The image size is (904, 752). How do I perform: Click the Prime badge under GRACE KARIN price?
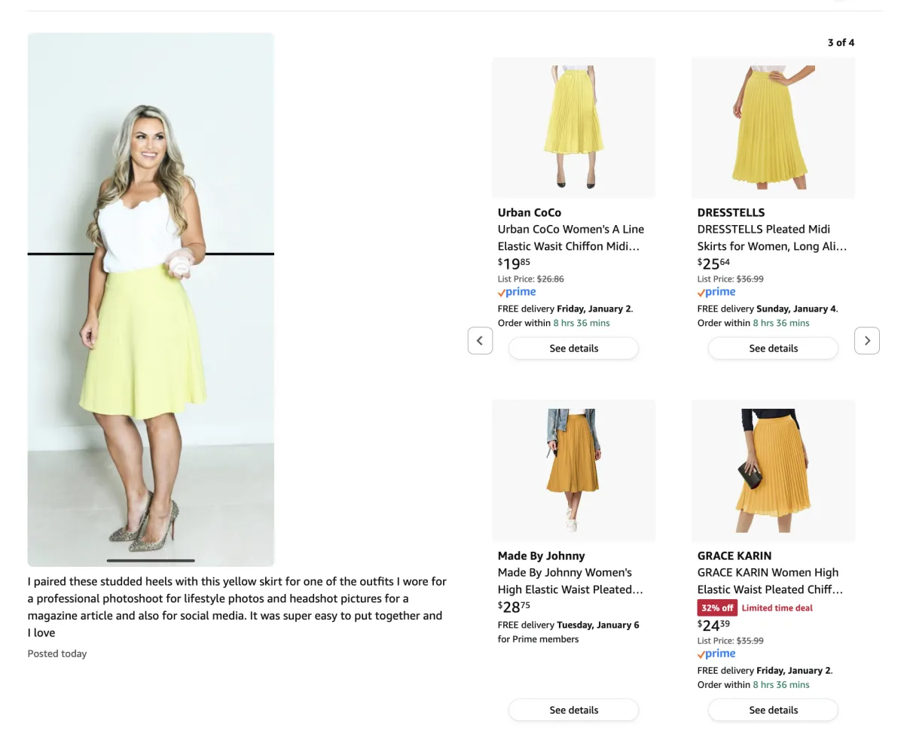point(716,654)
